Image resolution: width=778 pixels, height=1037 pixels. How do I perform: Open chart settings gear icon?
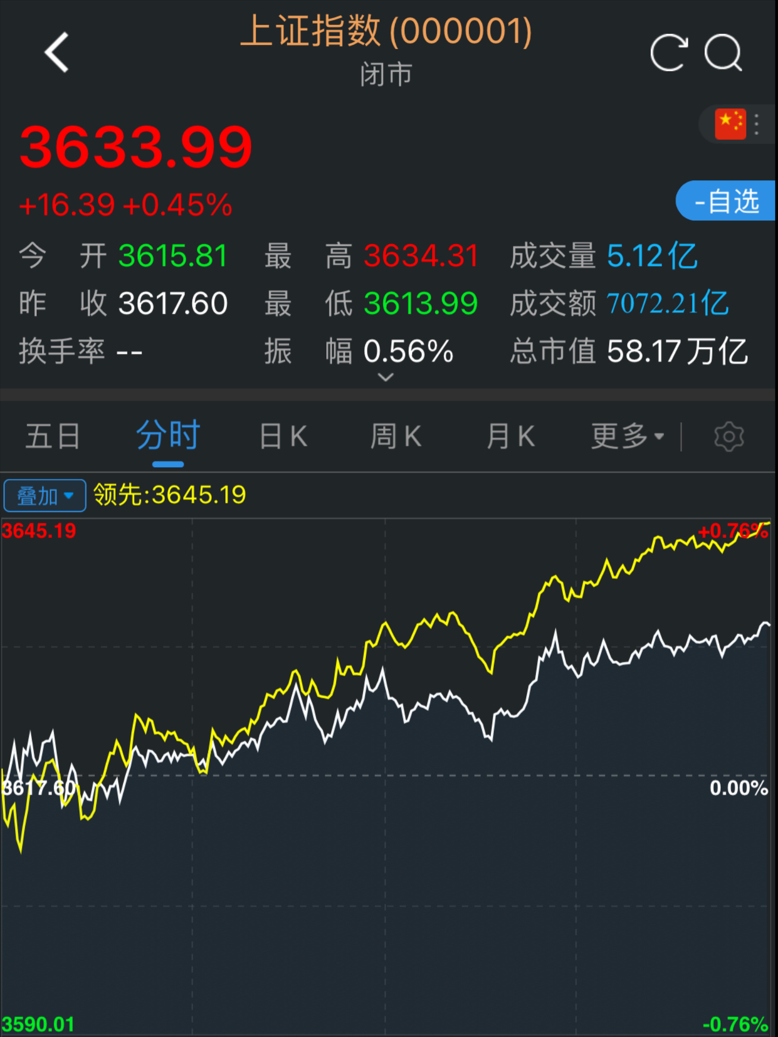point(729,436)
